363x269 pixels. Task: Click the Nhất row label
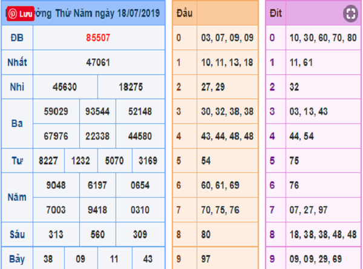point(17,62)
